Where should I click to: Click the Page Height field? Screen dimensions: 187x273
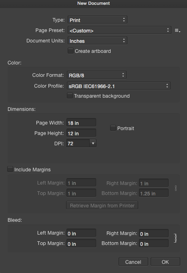pos(81,133)
